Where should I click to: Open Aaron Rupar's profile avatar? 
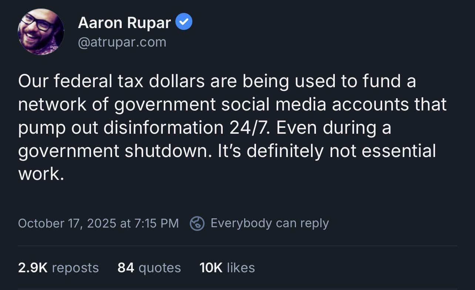pos(41,32)
